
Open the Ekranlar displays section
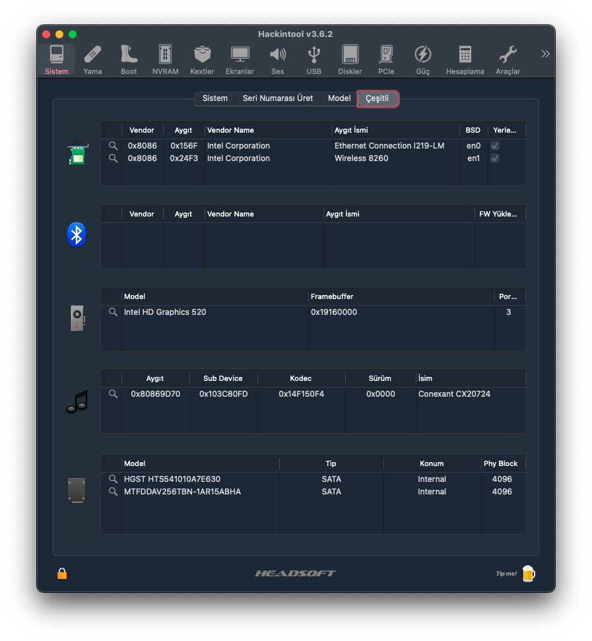240,59
